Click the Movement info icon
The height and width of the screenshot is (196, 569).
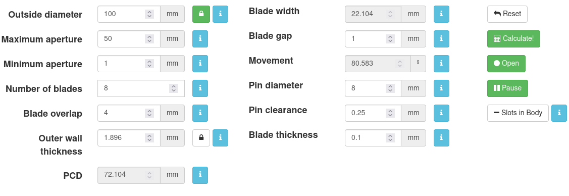(441, 64)
